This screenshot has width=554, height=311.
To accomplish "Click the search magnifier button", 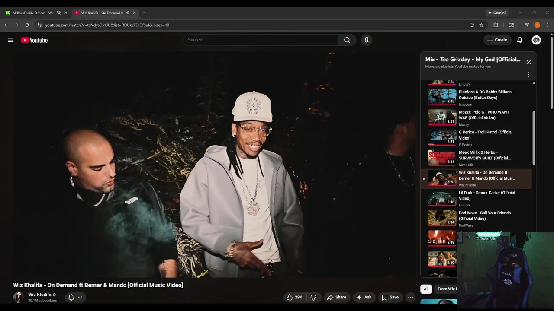I will [347, 40].
